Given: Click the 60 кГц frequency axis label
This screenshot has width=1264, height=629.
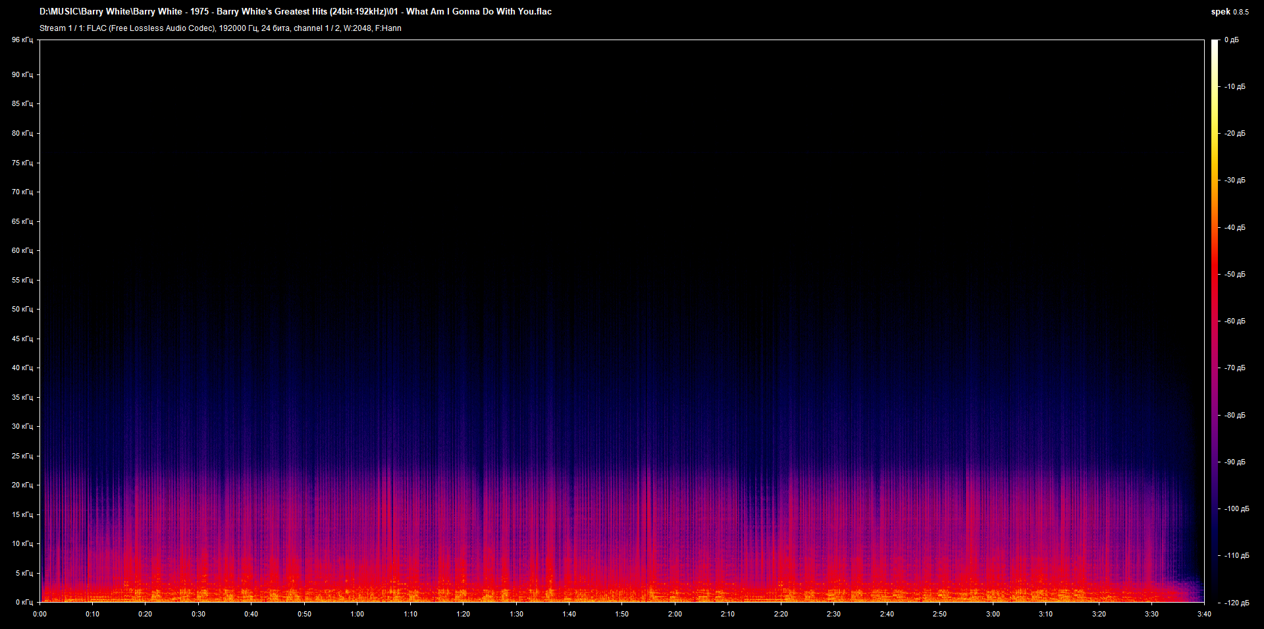Looking at the screenshot, I should click(x=22, y=250).
